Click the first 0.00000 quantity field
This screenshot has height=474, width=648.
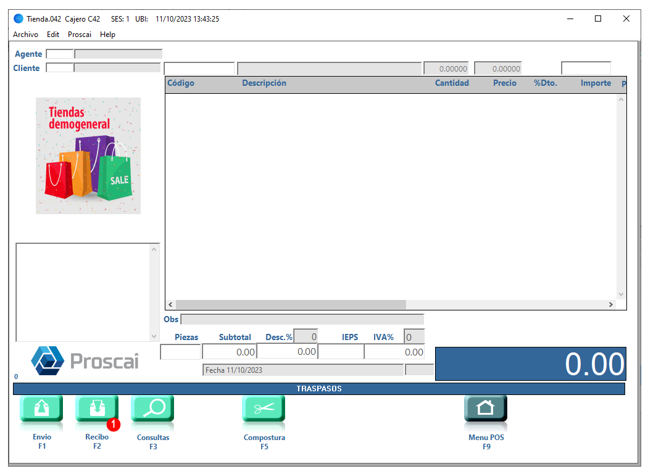[446, 69]
